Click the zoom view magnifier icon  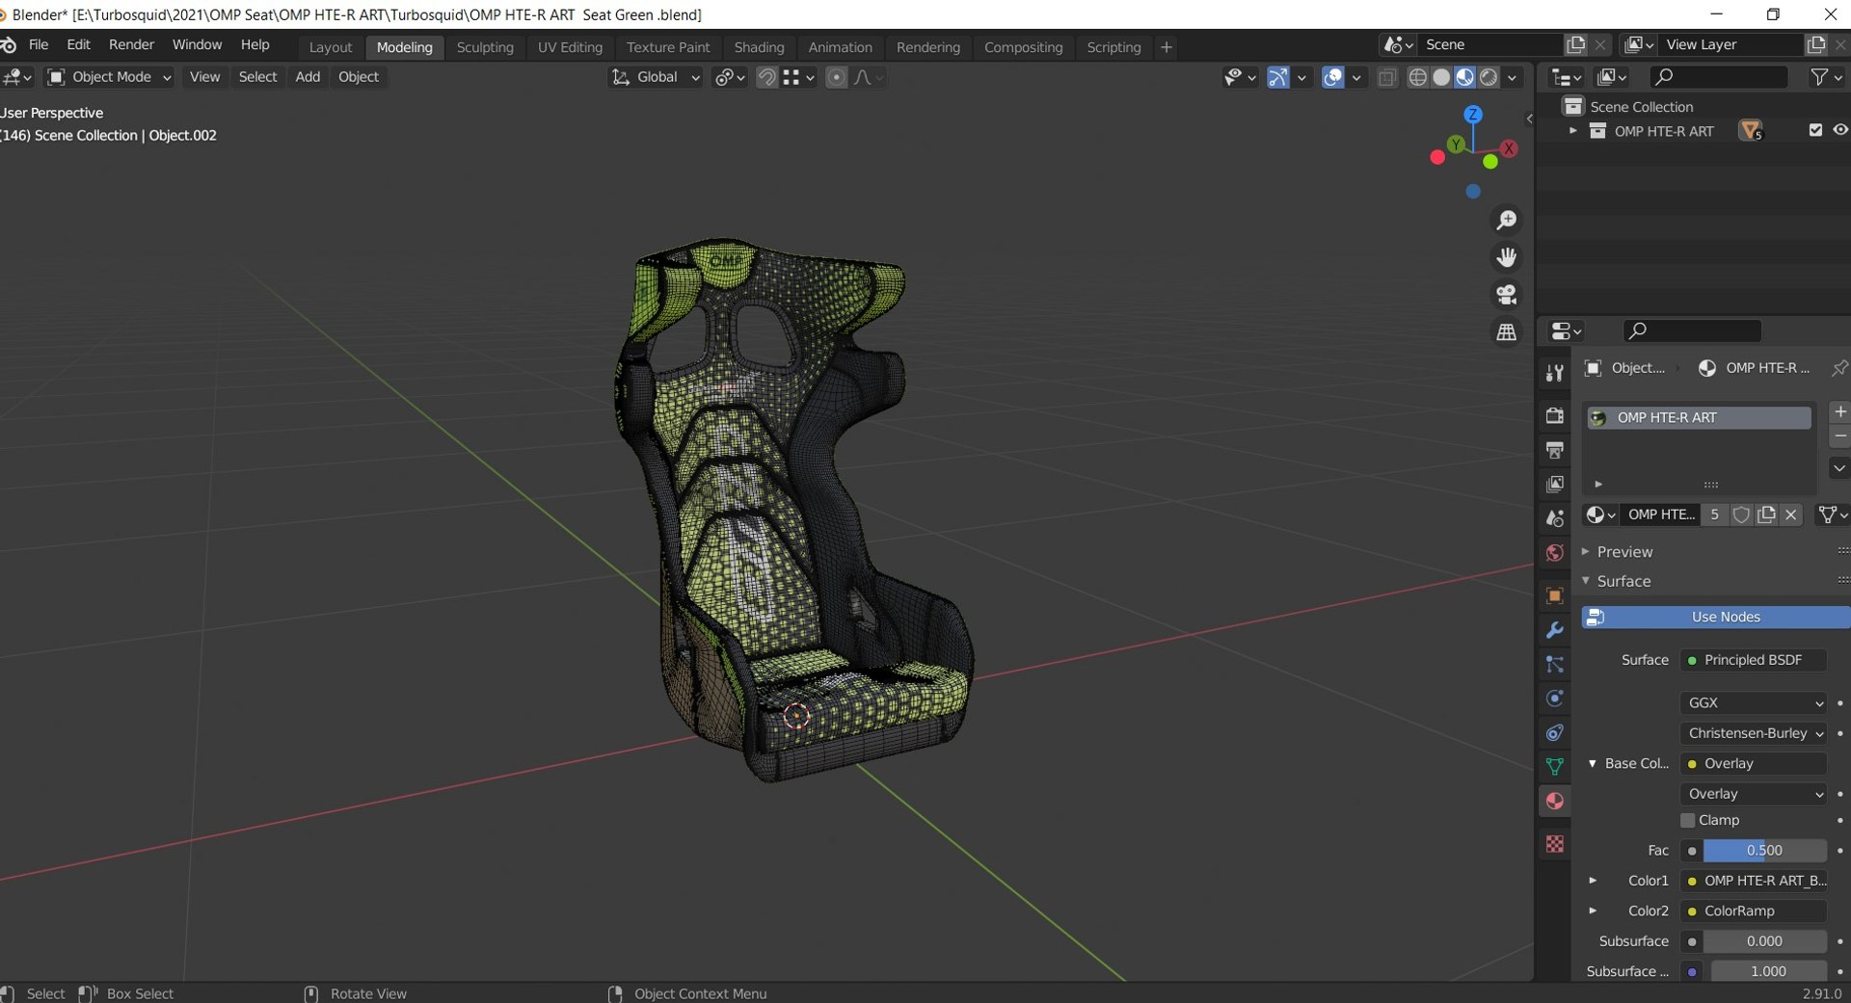1506,221
